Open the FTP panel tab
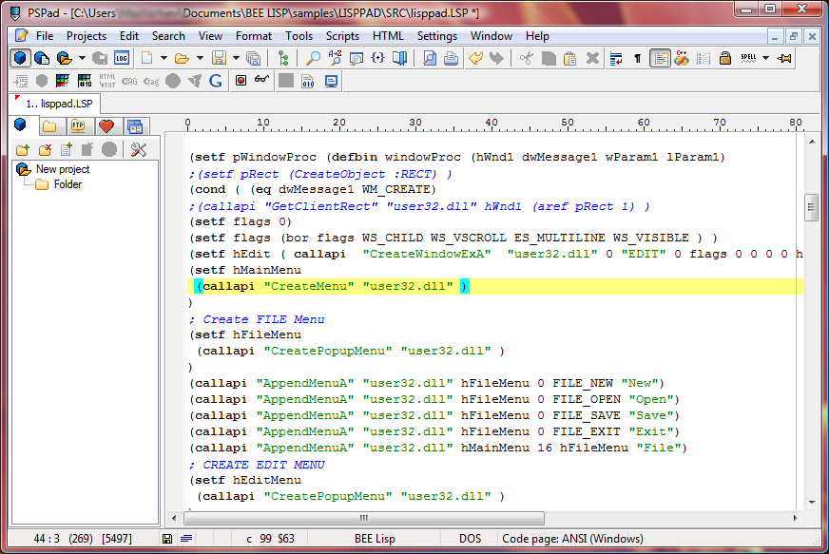This screenshot has height=554, width=829. 77,126
